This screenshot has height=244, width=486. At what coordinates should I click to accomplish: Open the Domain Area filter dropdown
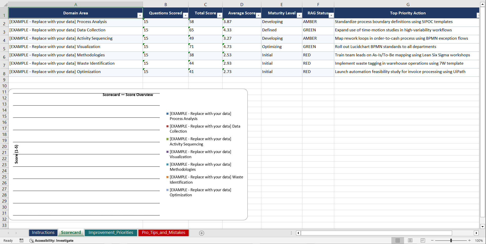click(140, 15)
